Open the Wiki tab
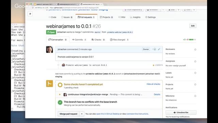This screenshot has width=218, height=123. (x=122, y=17)
